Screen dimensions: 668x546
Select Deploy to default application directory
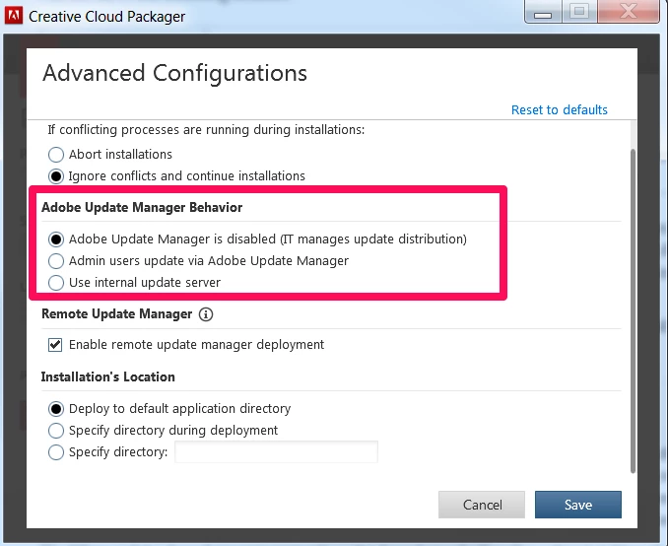click(x=56, y=409)
